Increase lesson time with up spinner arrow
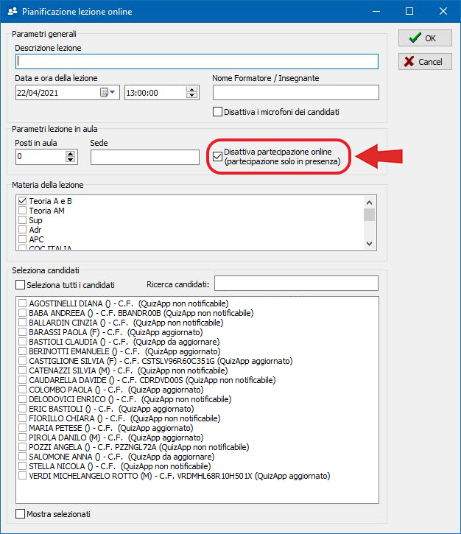This screenshot has height=534, width=461. coord(192,89)
